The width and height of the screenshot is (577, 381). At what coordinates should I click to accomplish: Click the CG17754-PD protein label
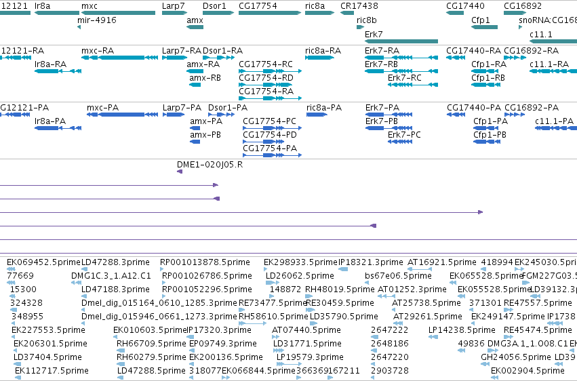(x=270, y=135)
